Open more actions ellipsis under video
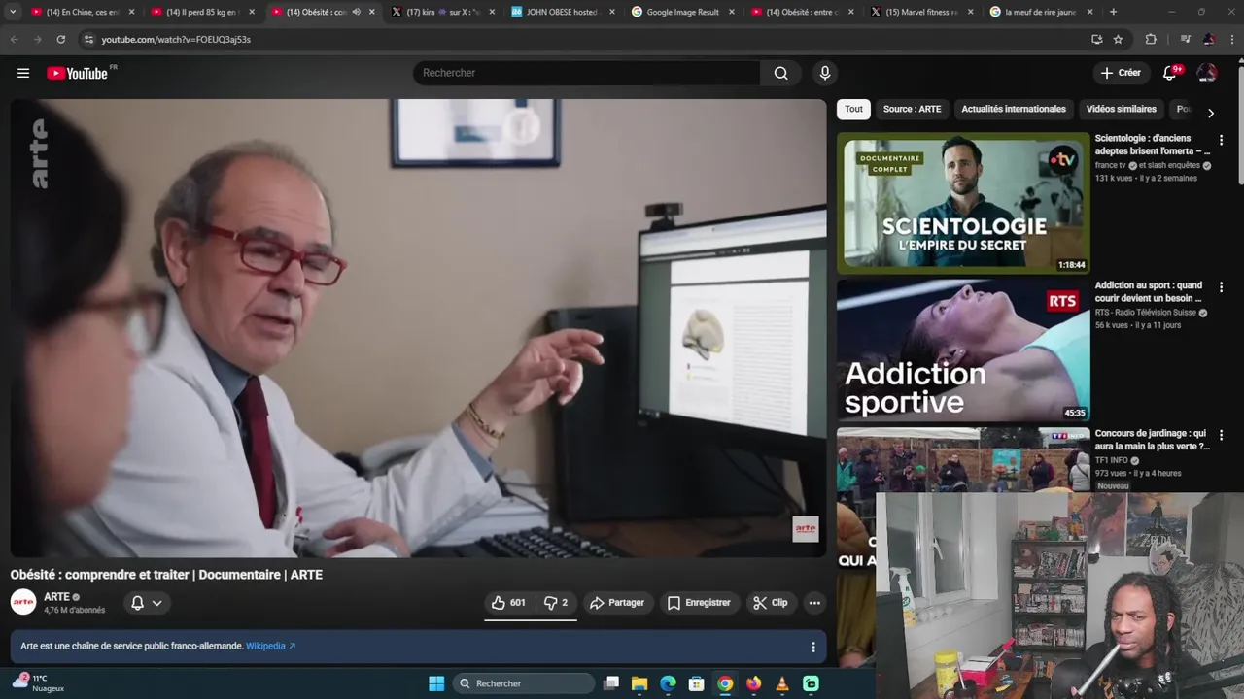This screenshot has height=699, width=1244. [x=814, y=603]
